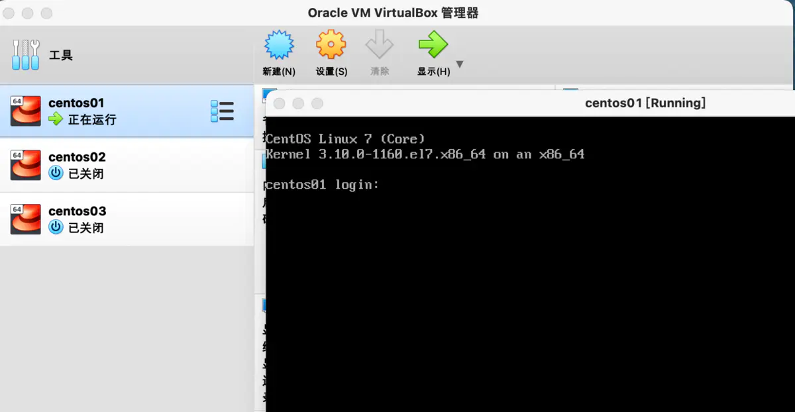Minimize the centos01 [Running] window
The height and width of the screenshot is (412, 795).
(298, 103)
